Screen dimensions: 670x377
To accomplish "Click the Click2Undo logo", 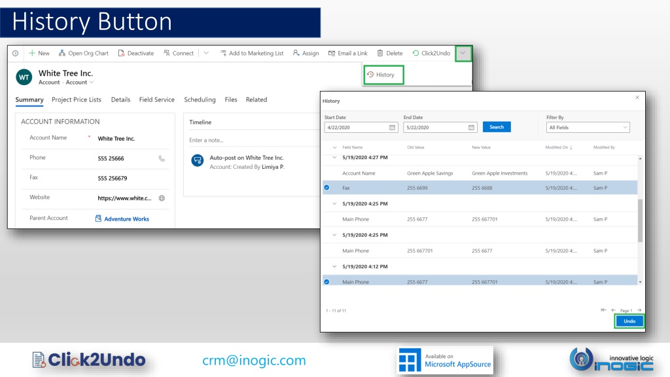I will coord(89,360).
